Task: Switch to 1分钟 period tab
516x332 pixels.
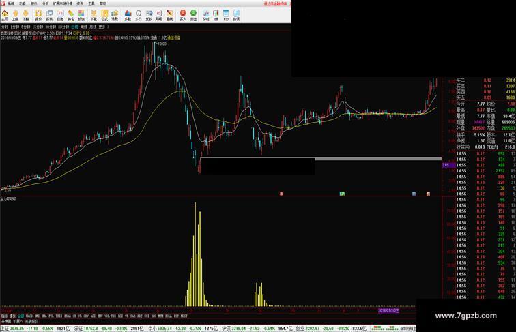Action: (15, 27)
